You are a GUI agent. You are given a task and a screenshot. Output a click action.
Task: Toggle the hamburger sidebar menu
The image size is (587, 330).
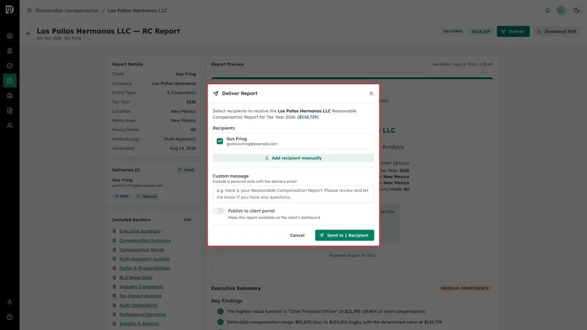point(29,10)
